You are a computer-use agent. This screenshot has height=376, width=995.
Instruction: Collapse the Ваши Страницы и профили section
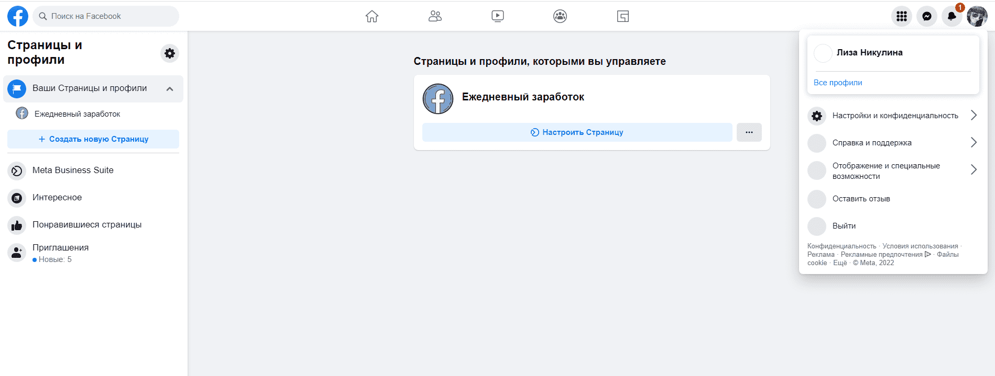click(170, 89)
